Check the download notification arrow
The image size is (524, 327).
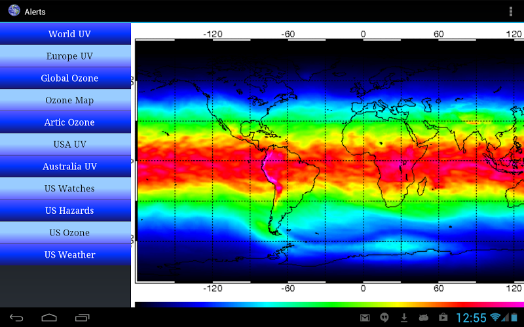click(x=404, y=318)
